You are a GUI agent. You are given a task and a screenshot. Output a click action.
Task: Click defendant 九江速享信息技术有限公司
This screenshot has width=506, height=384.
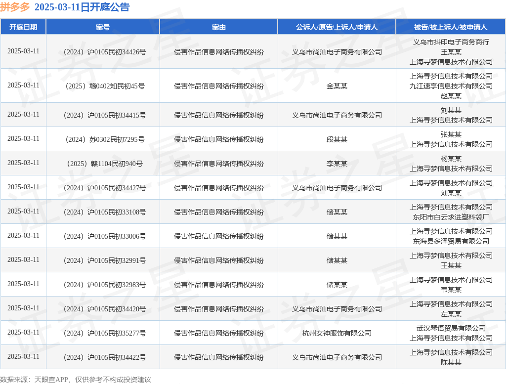[451, 86]
